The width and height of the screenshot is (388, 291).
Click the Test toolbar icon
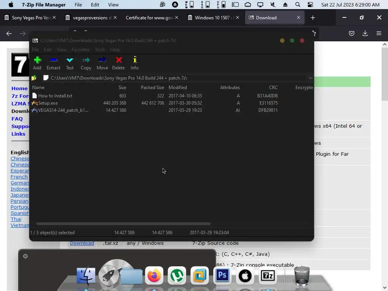[x=70, y=63]
